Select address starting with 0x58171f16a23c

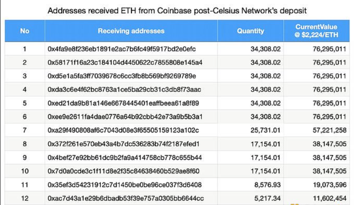125,63
